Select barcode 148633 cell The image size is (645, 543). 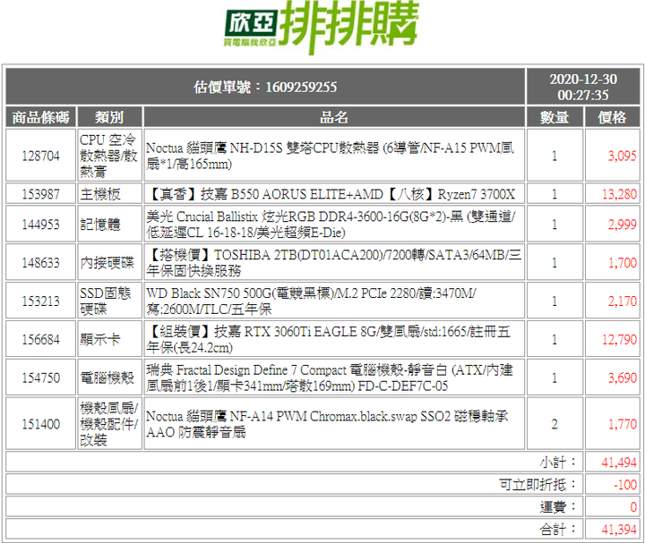[x=40, y=262]
